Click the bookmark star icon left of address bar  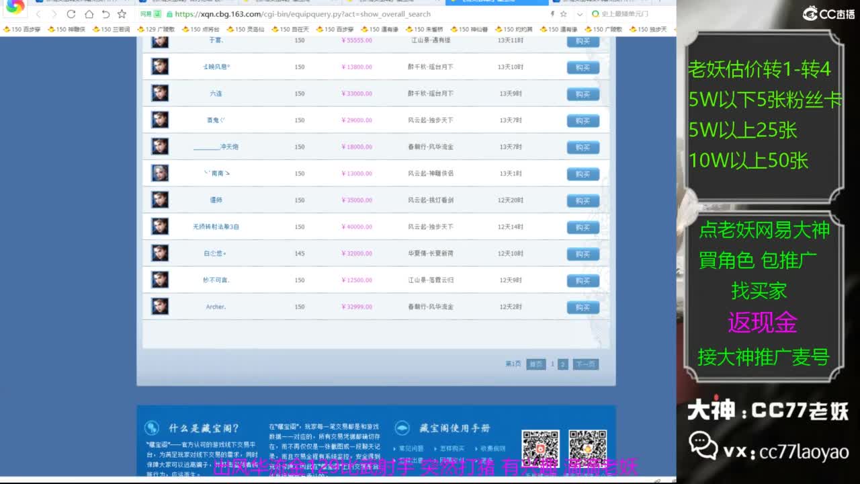[122, 14]
